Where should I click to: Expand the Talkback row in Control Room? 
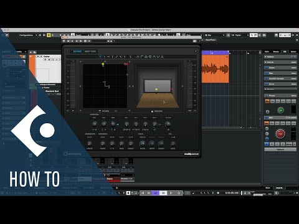[x=280, y=57]
